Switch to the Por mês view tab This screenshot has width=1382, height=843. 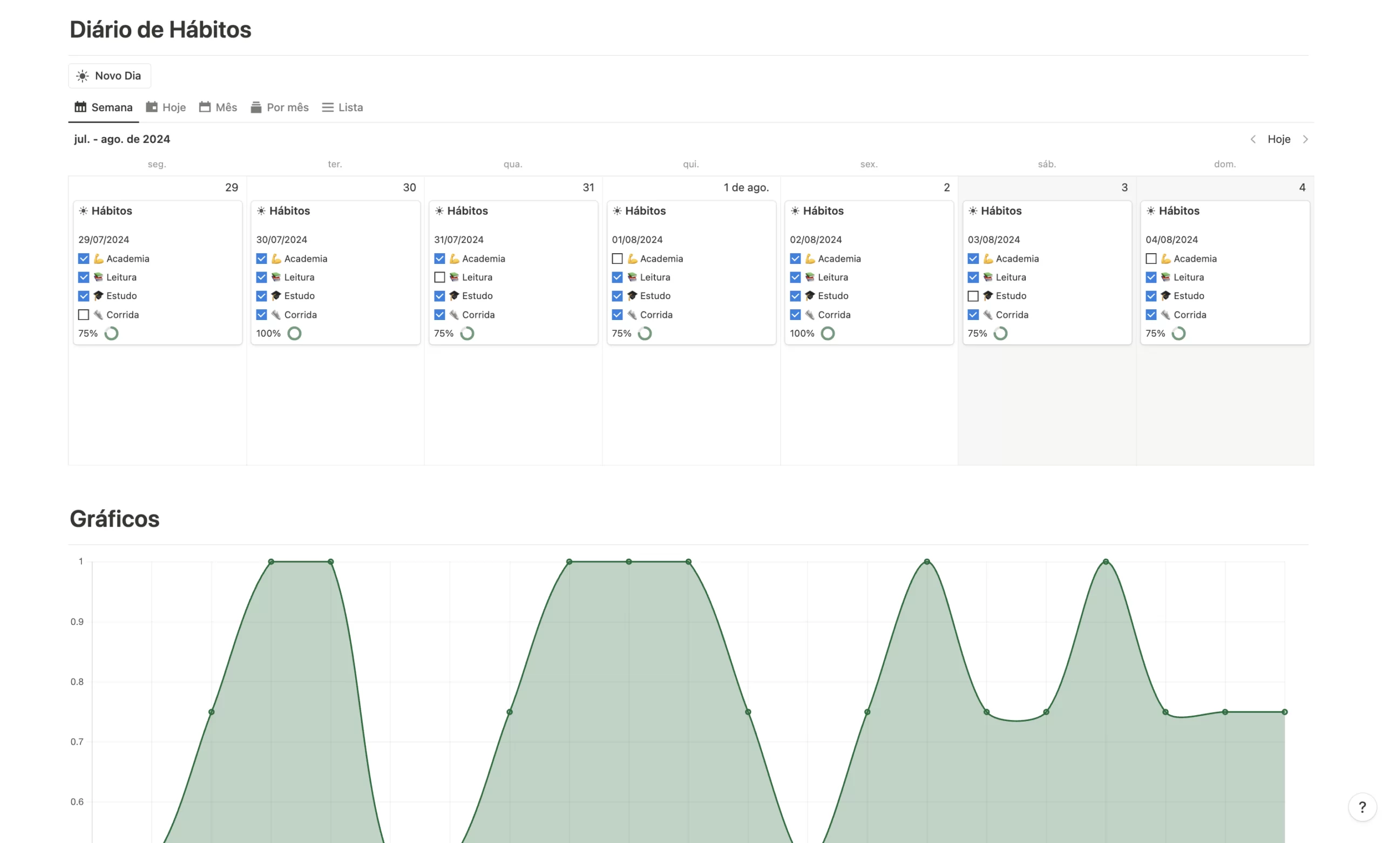[x=280, y=107]
